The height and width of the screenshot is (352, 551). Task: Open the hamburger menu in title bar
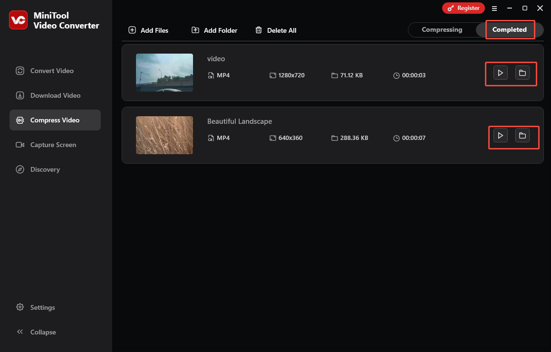[x=494, y=9]
